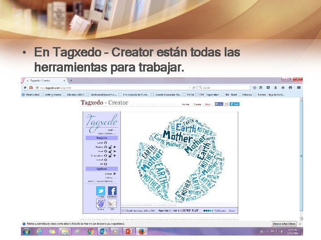Click the page vertical scrollbar

pyautogui.click(x=301, y=156)
